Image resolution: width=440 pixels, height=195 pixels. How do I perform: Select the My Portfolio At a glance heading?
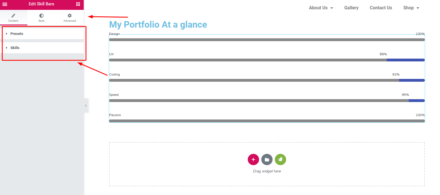[x=158, y=25]
